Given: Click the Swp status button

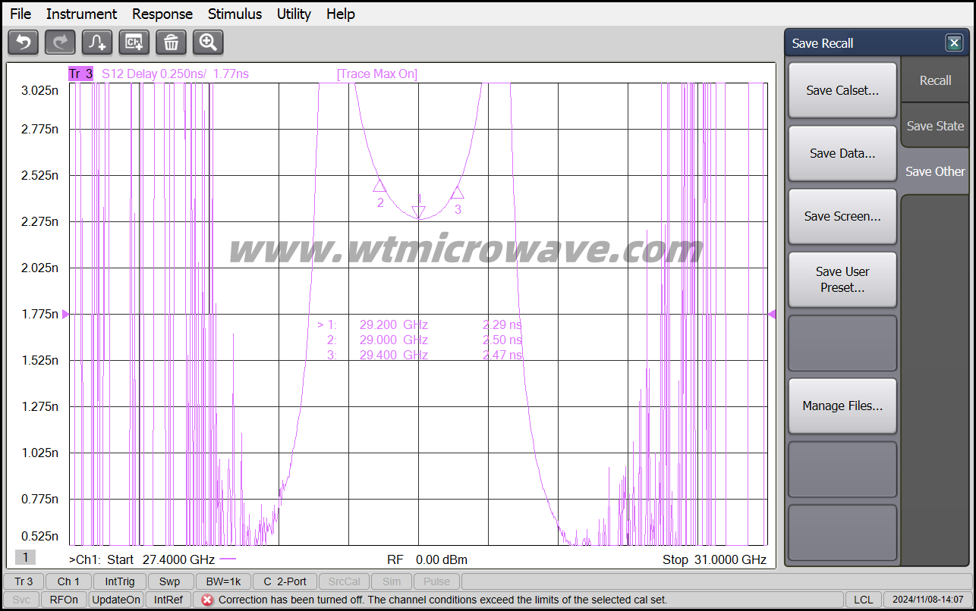Looking at the screenshot, I should [x=170, y=581].
